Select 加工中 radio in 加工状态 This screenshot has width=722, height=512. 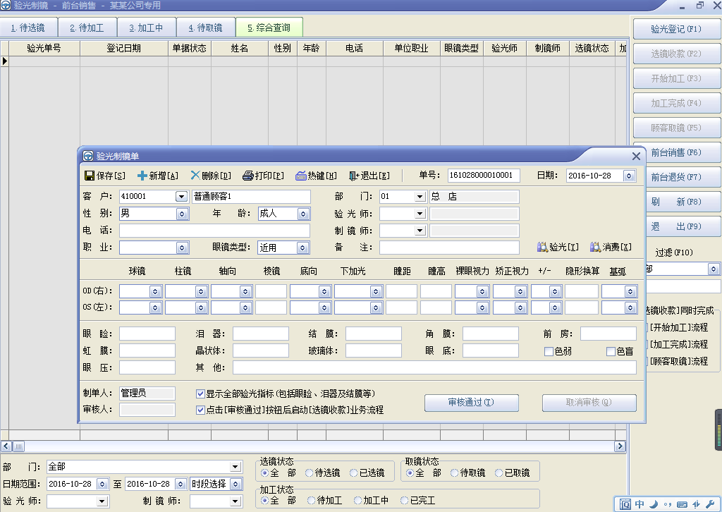point(357,501)
